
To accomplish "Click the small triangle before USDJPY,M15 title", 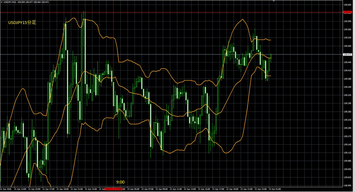I will coord(2,2).
